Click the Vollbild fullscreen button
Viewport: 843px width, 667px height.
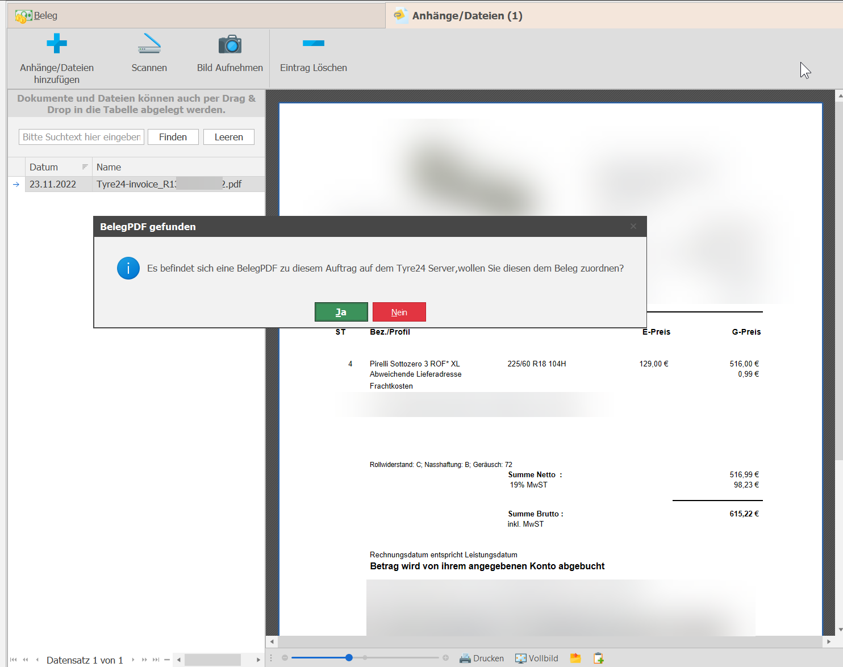coord(537,658)
